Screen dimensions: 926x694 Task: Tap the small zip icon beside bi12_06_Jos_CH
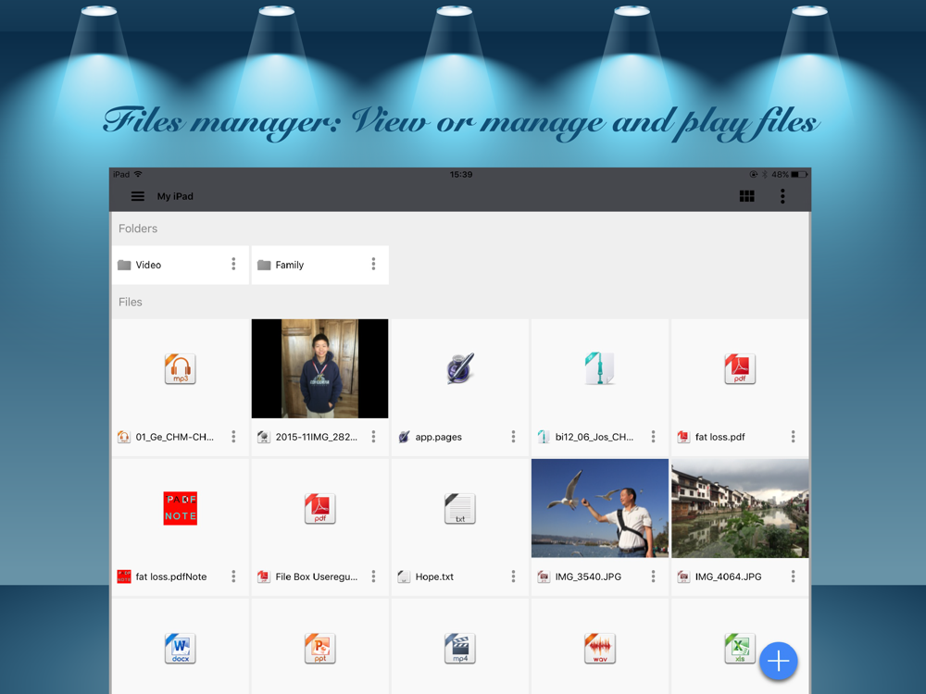pos(544,437)
